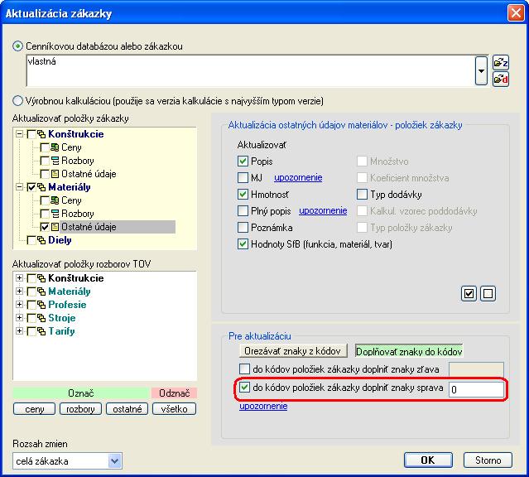Click the Materiály group icon in zákazky tree
The image size is (529, 477).
click(x=41, y=187)
